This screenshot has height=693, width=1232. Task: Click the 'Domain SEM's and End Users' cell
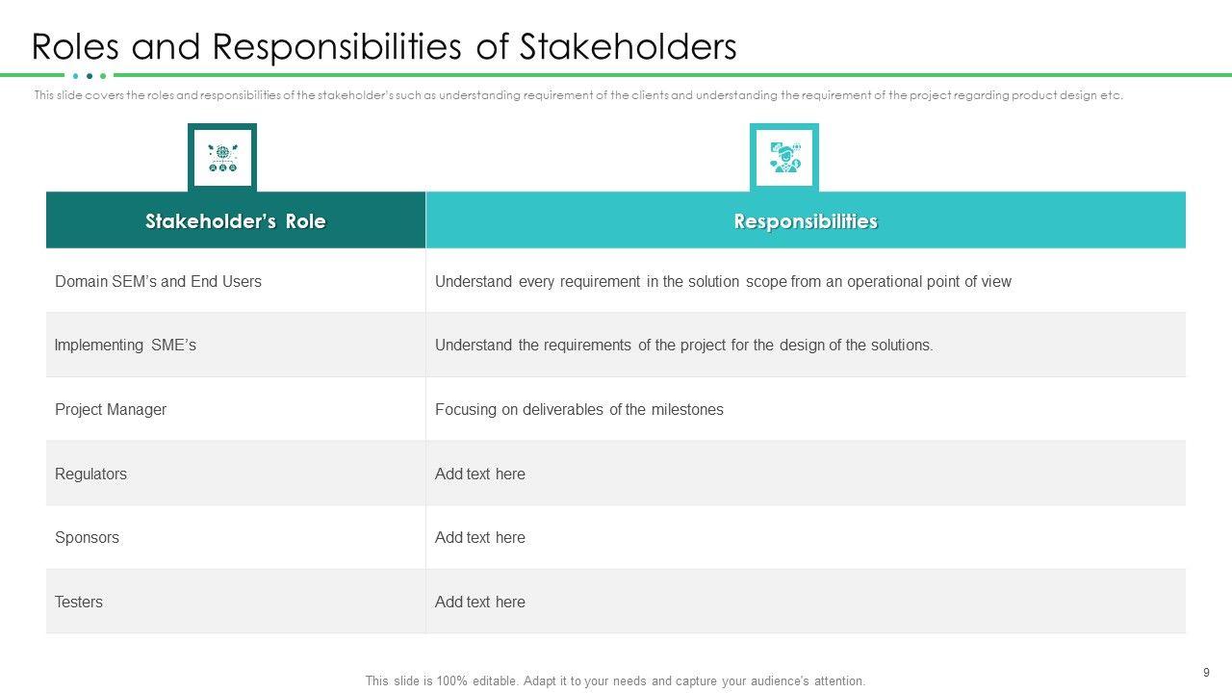tap(158, 281)
